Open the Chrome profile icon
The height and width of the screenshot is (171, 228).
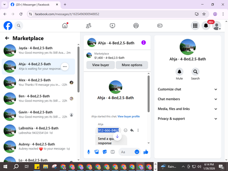click(x=215, y=14)
